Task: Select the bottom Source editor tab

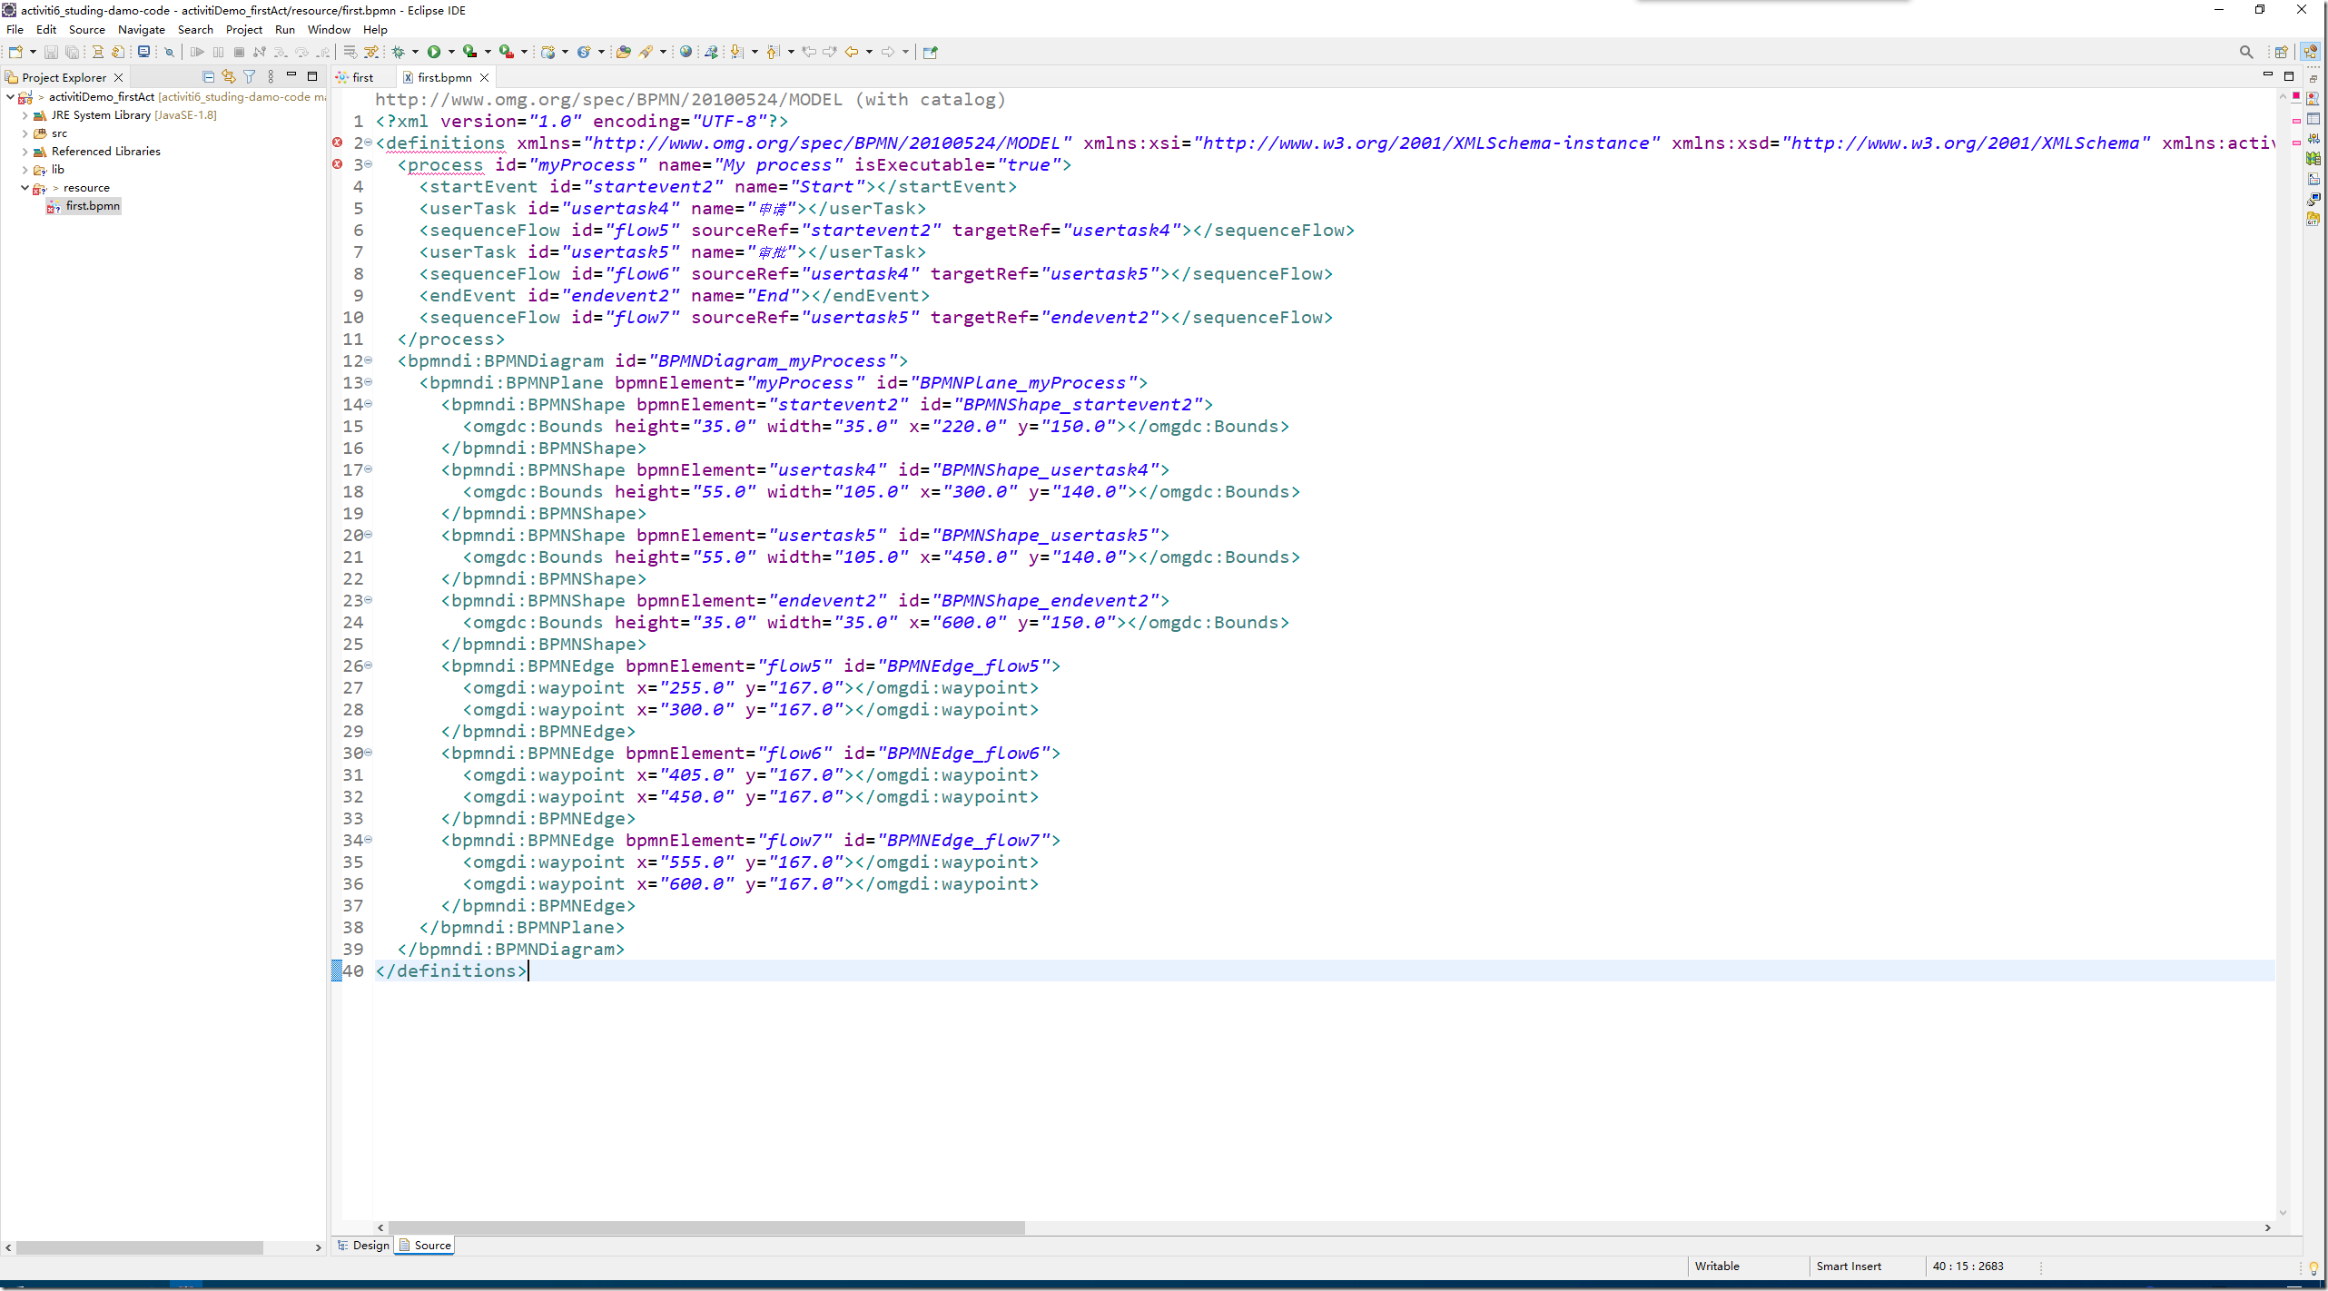Action: click(425, 1246)
